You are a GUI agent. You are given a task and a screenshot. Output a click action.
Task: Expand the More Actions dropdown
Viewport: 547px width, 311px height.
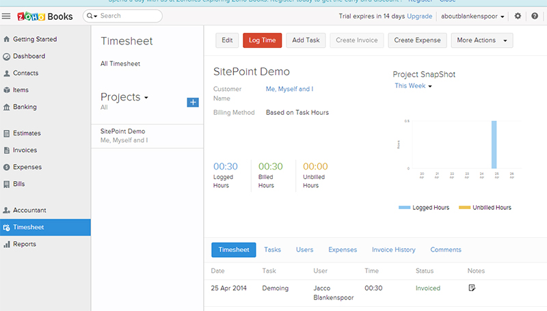(482, 40)
